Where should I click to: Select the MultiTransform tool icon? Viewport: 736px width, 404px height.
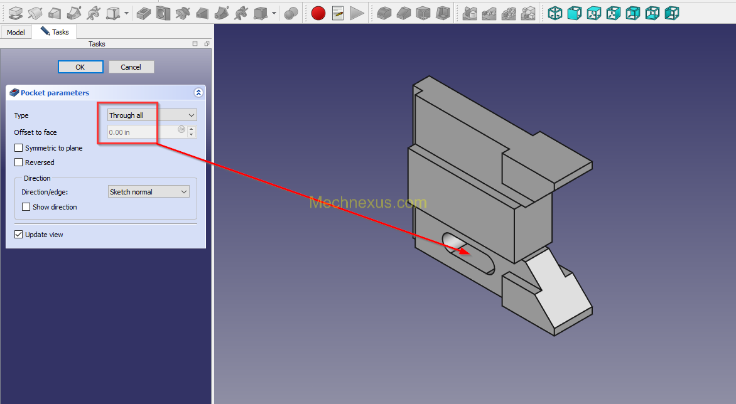pos(528,13)
